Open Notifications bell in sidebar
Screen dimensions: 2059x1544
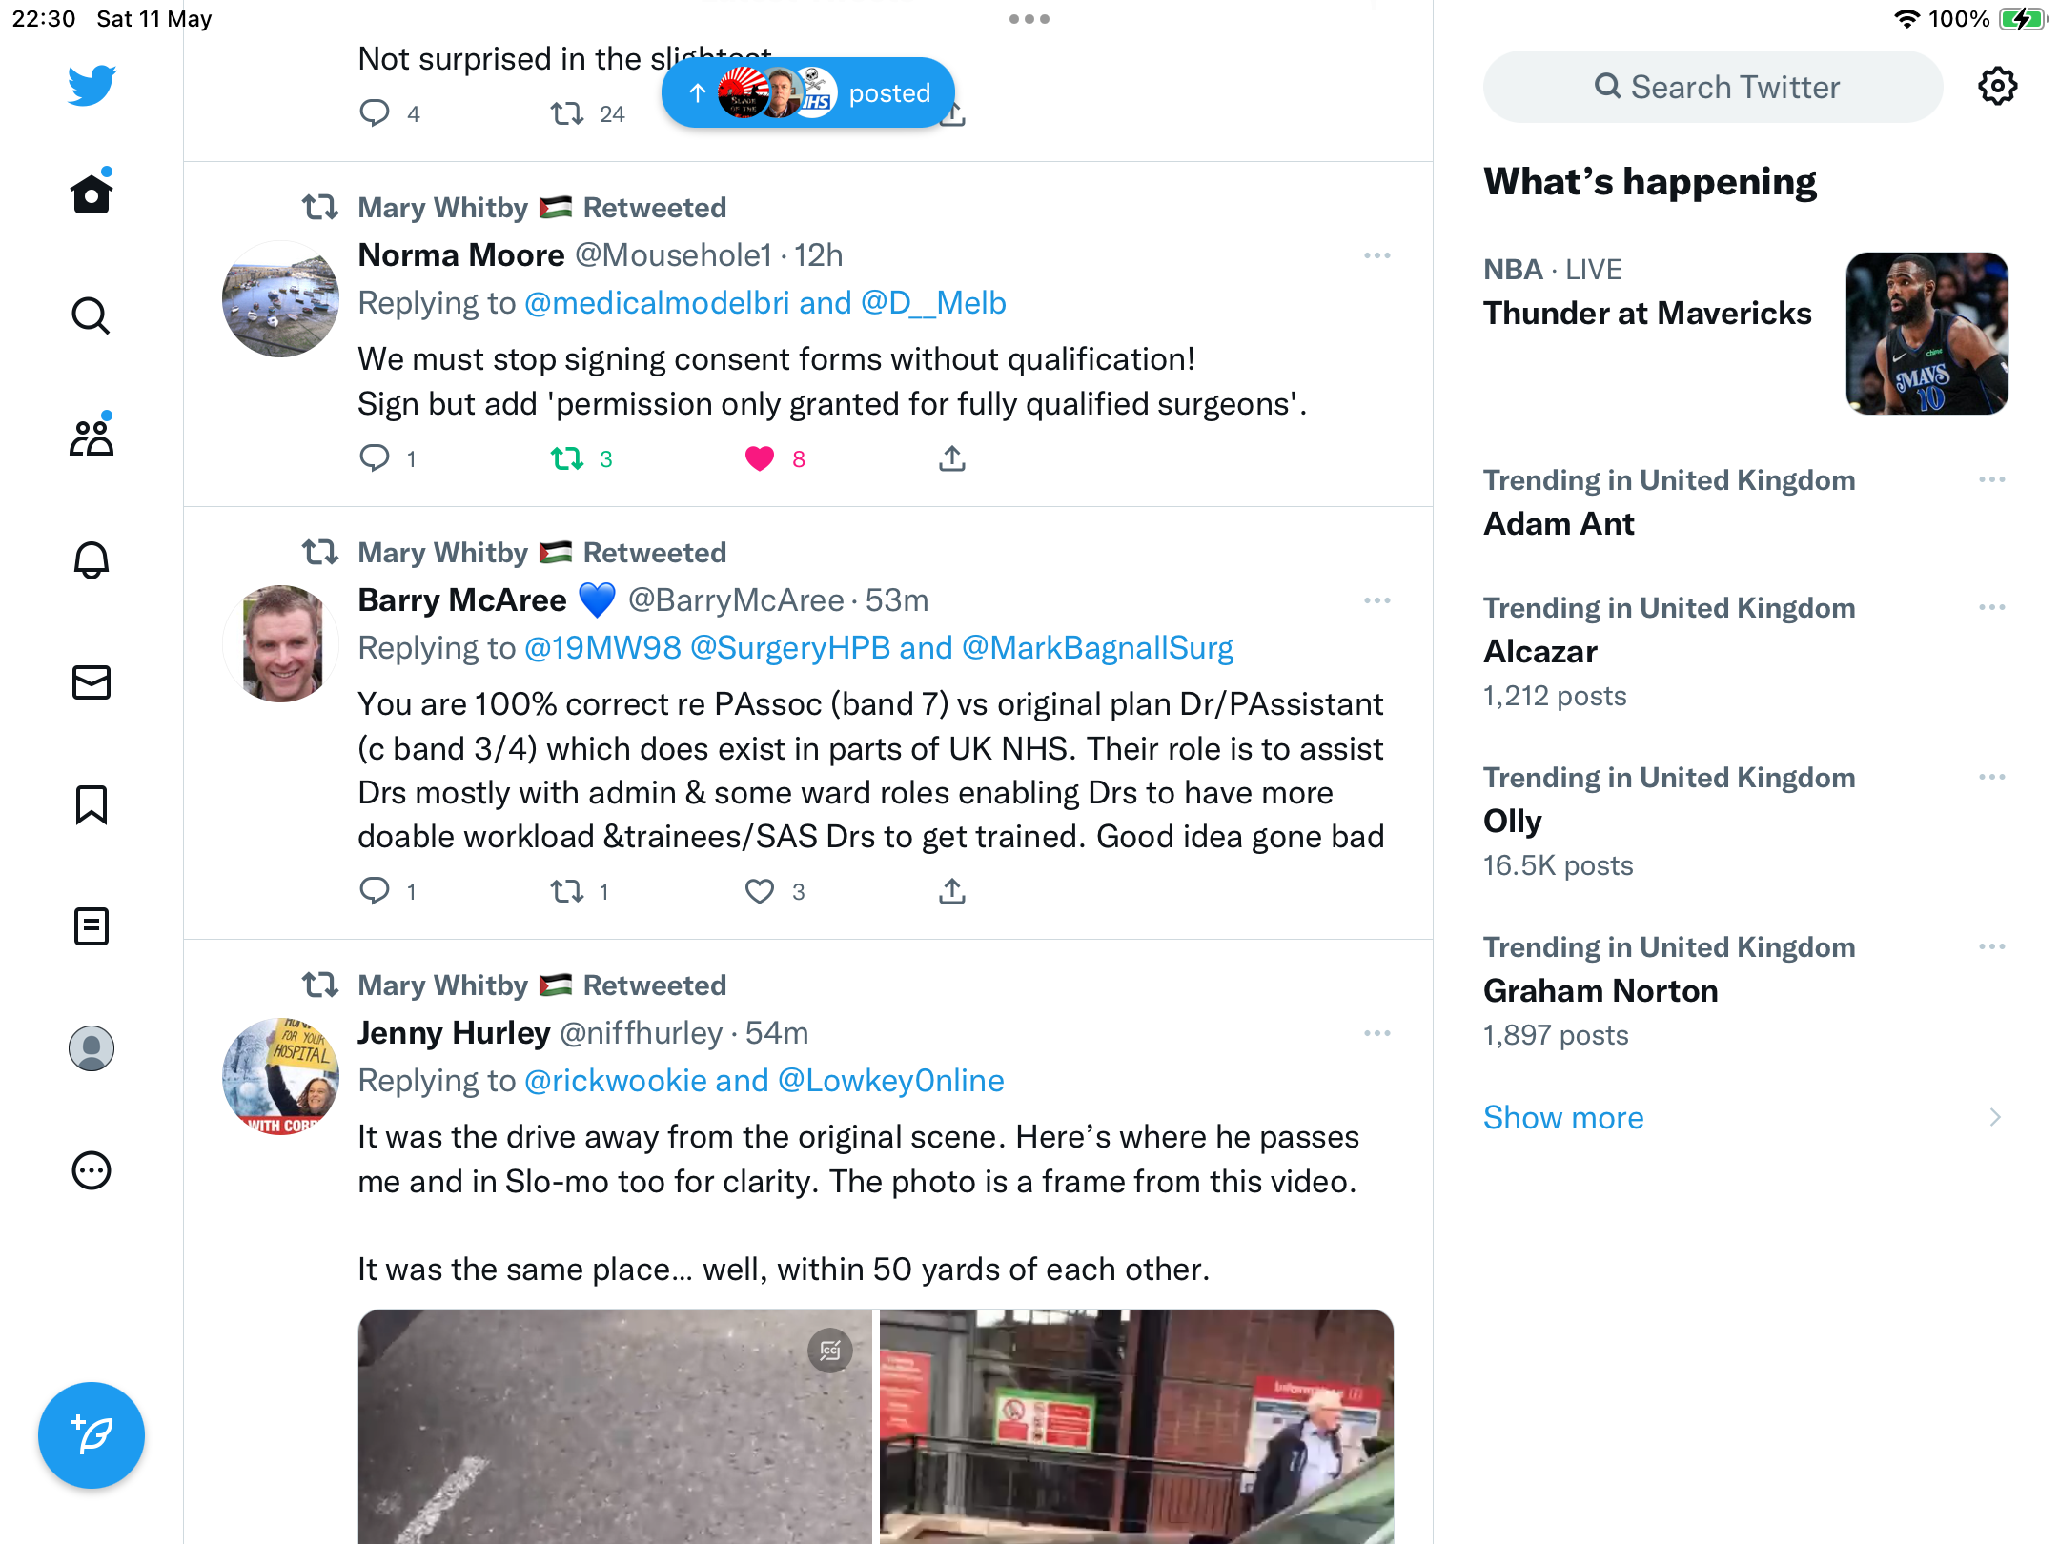pyautogui.click(x=92, y=559)
